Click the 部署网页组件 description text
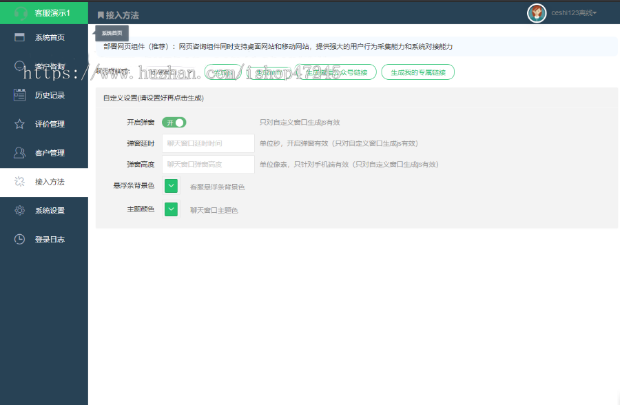This screenshot has width=620, height=405. pyautogui.click(x=278, y=46)
